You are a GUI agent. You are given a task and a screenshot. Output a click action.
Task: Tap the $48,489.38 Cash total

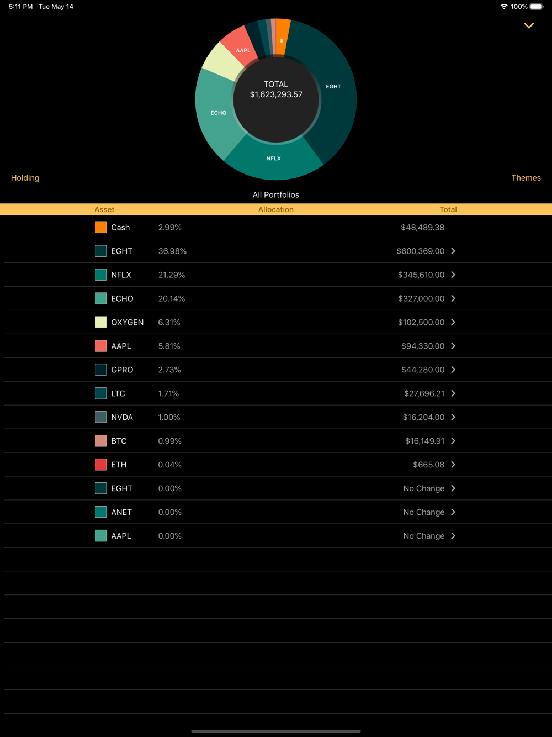click(x=423, y=227)
